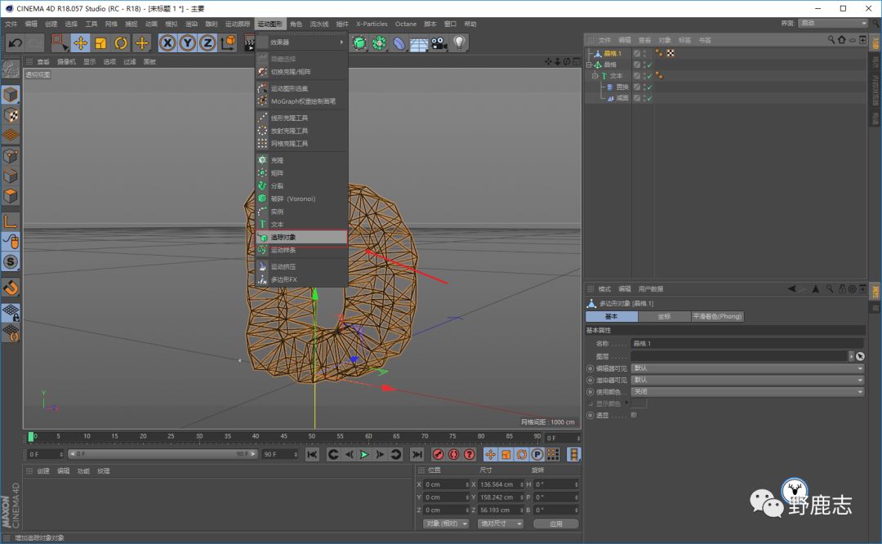This screenshot has width=882, height=544.
Task: Collapse the 文本 tree node
Action: (x=595, y=76)
